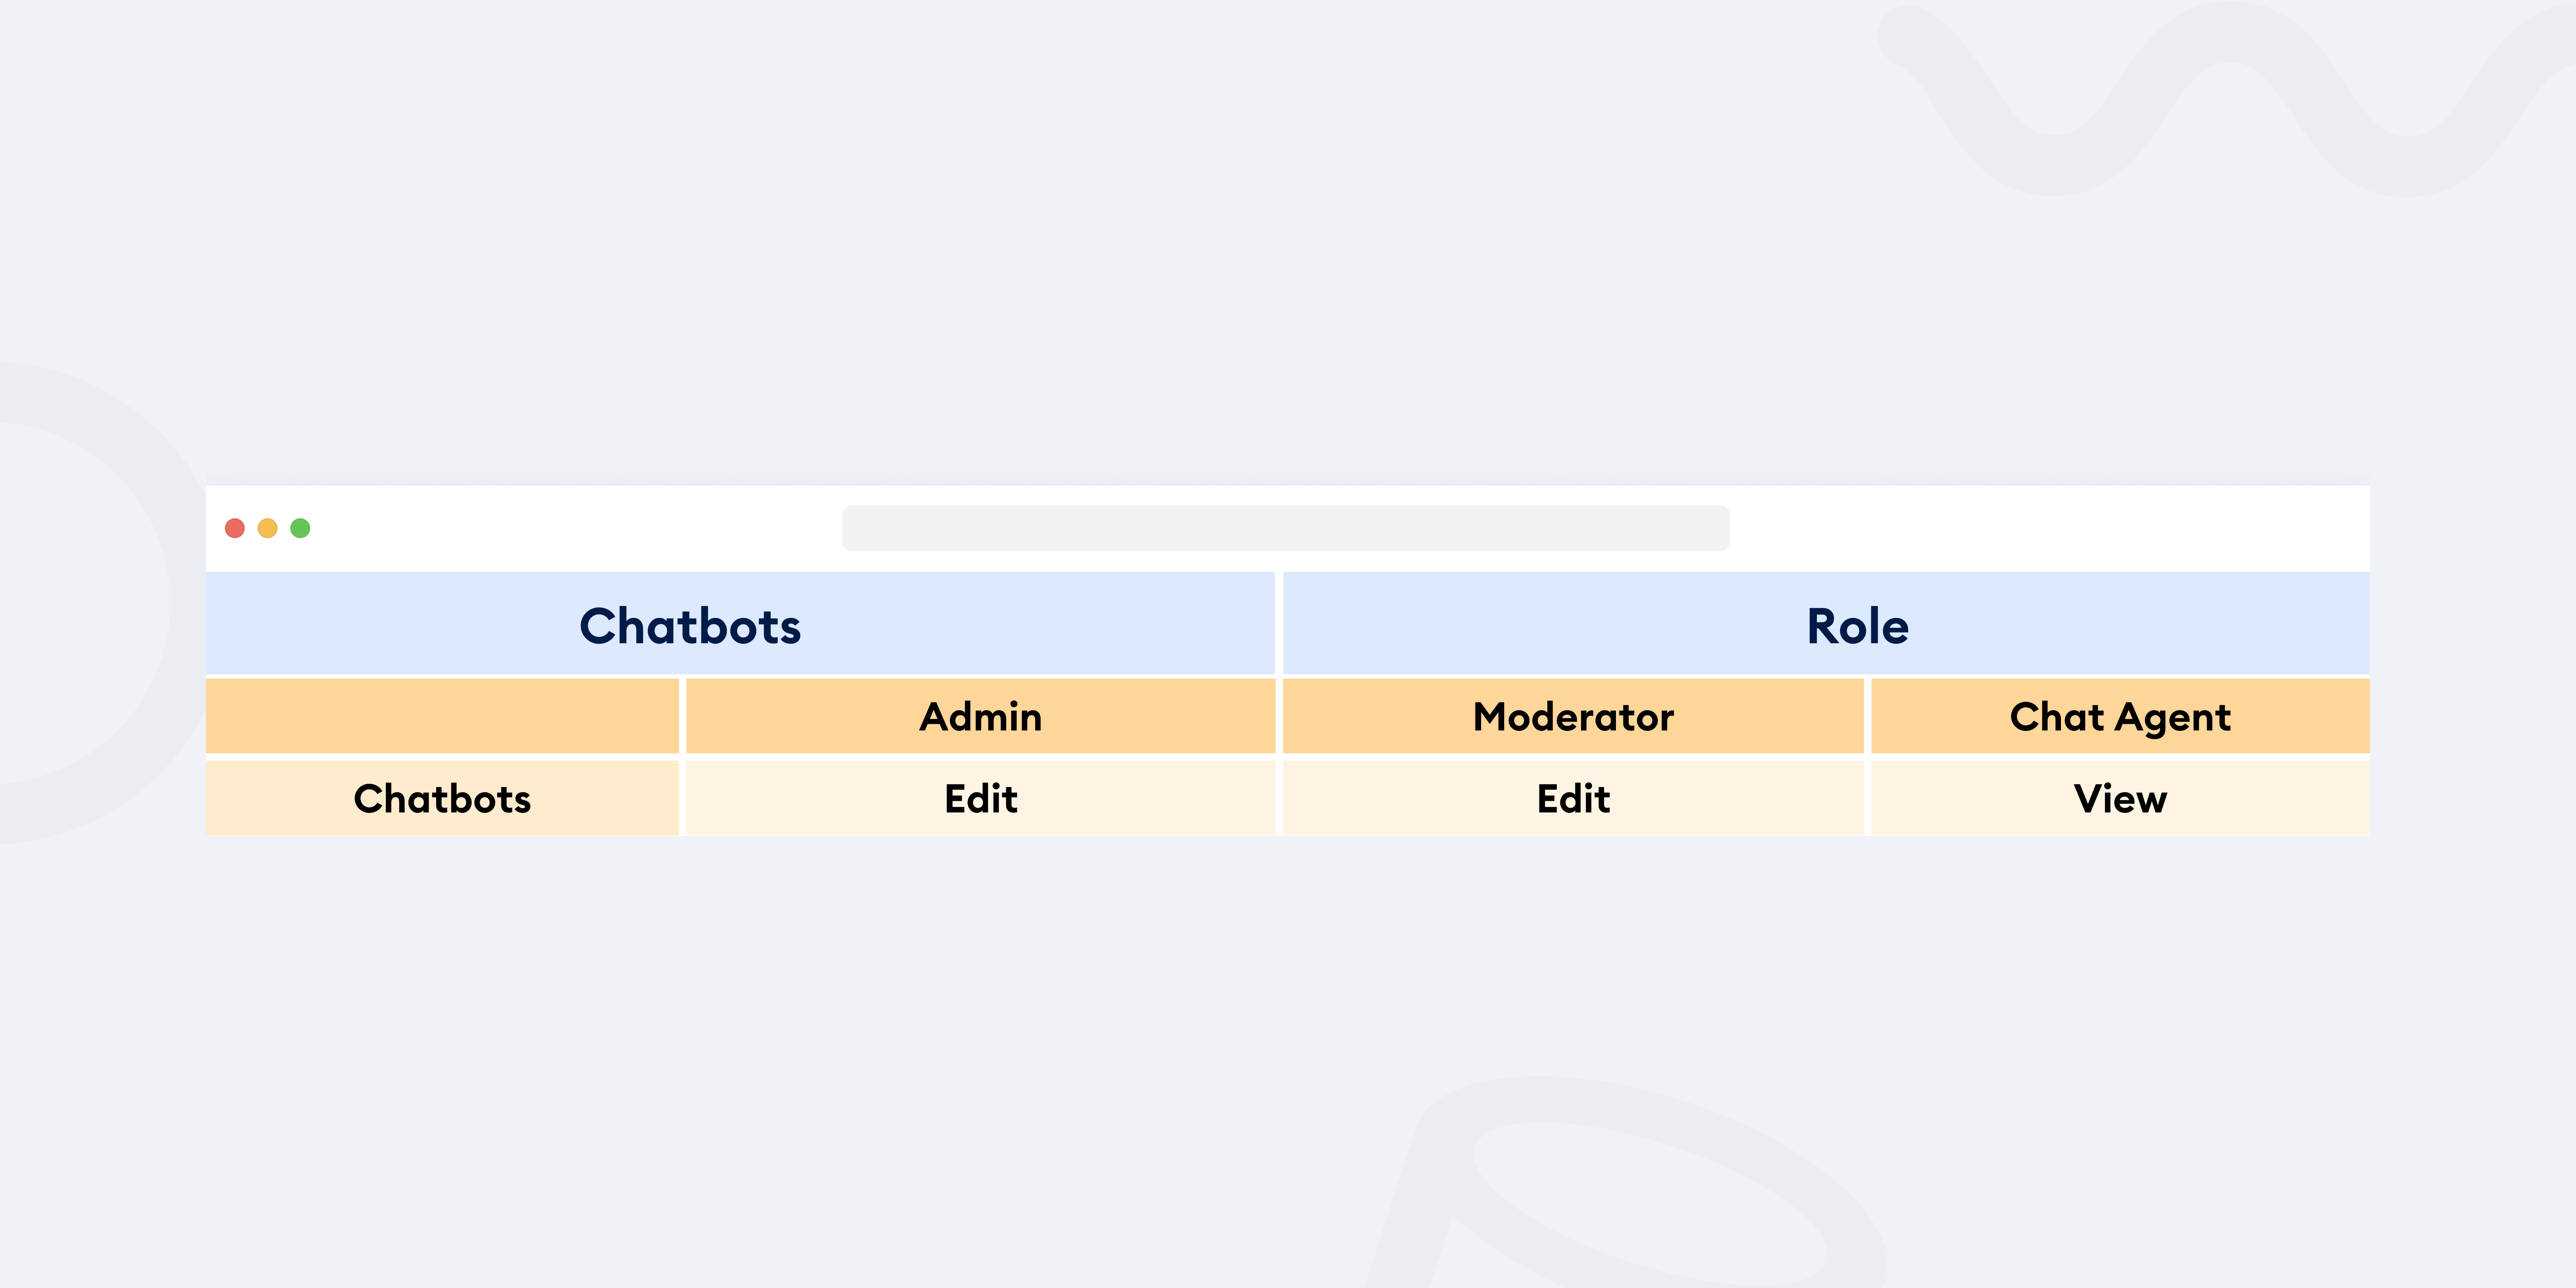Click the Chatbots title text in blue header
The width and height of the screenshot is (2576, 1288).
(x=690, y=626)
